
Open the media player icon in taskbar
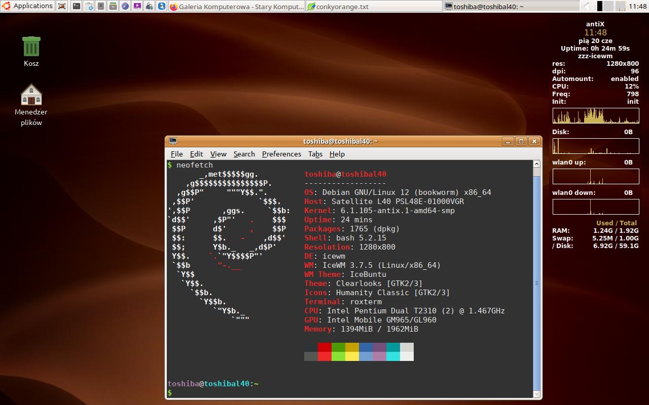(x=137, y=6)
